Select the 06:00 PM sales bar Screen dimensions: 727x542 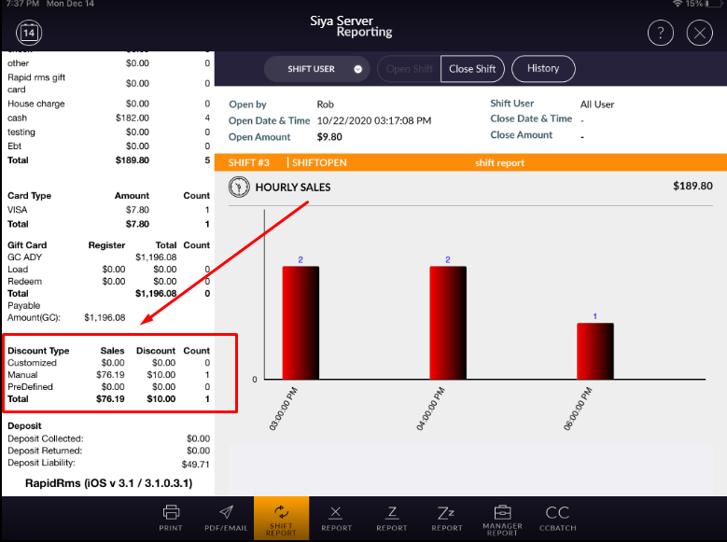pos(595,351)
